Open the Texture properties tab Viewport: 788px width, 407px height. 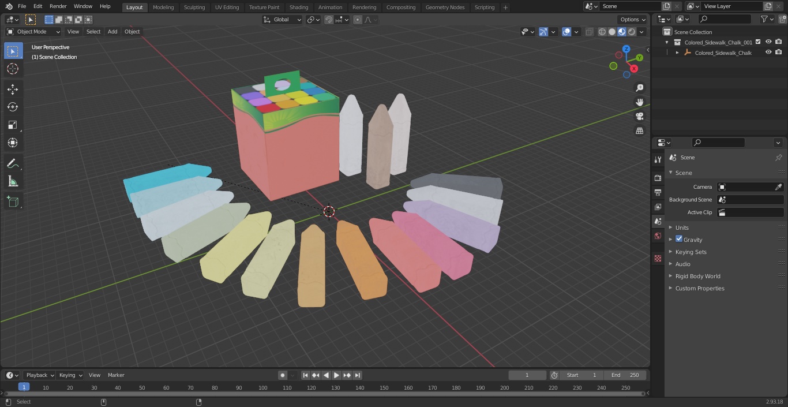pyautogui.click(x=658, y=258)
